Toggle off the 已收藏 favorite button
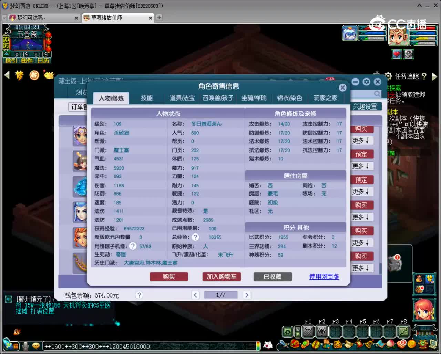The width and height of the screenshot is (441, 354). pyautogui.click(x=273, y=277)
